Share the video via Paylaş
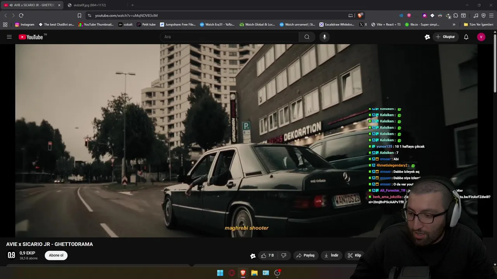Viewport: 497px width, 279px height. click(305, 255)
